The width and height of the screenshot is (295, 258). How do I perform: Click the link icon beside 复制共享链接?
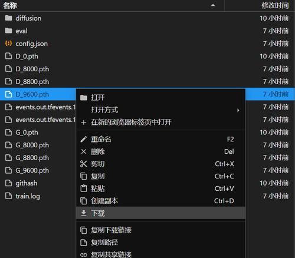click(84, 255)
